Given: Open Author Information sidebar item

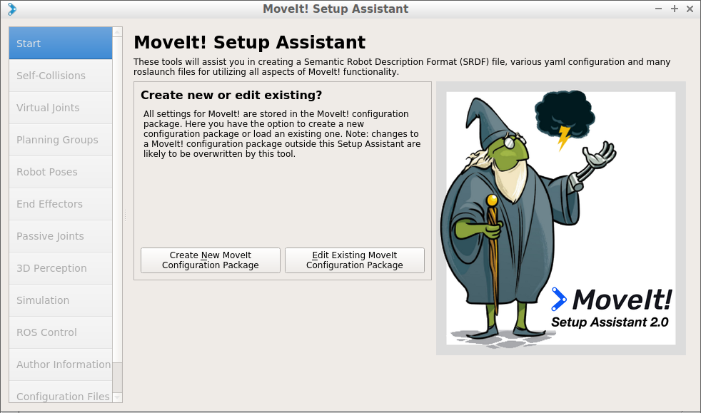Looking at the screenshot, I should [x=61, y=364].
